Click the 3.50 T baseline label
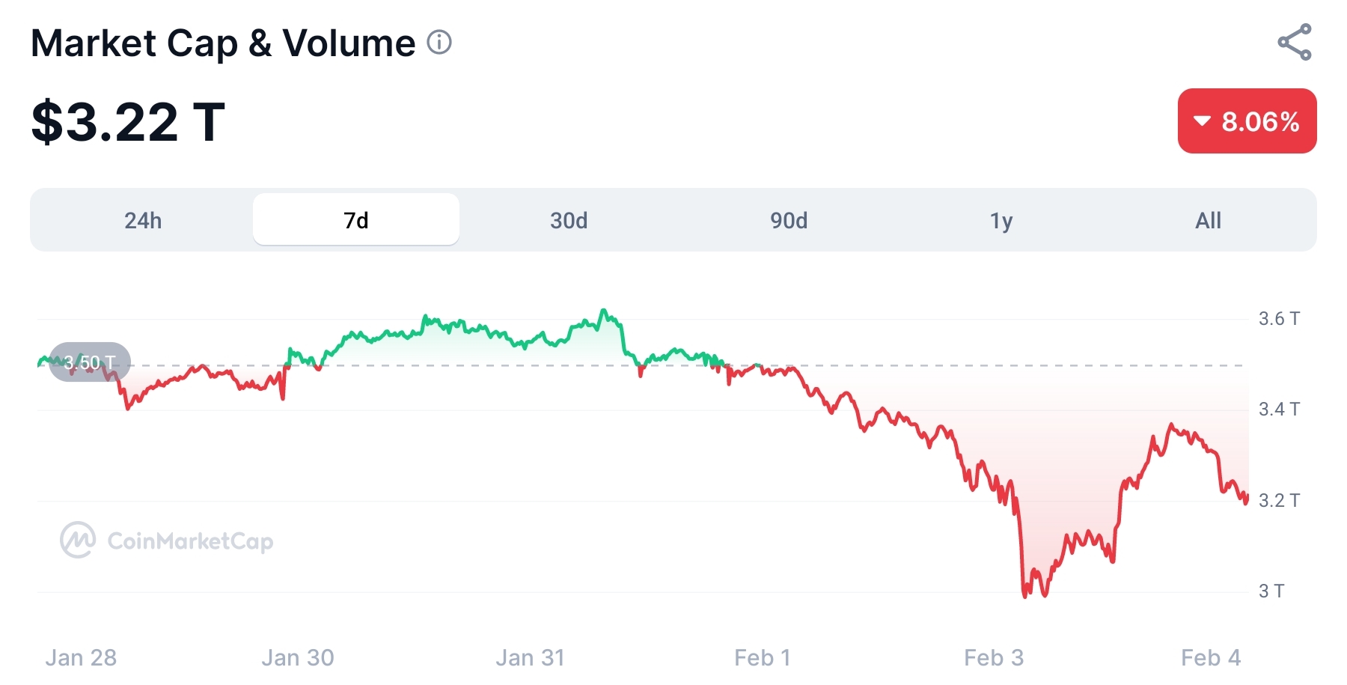This screenshot has height=685, width=1347. [90, 362]
